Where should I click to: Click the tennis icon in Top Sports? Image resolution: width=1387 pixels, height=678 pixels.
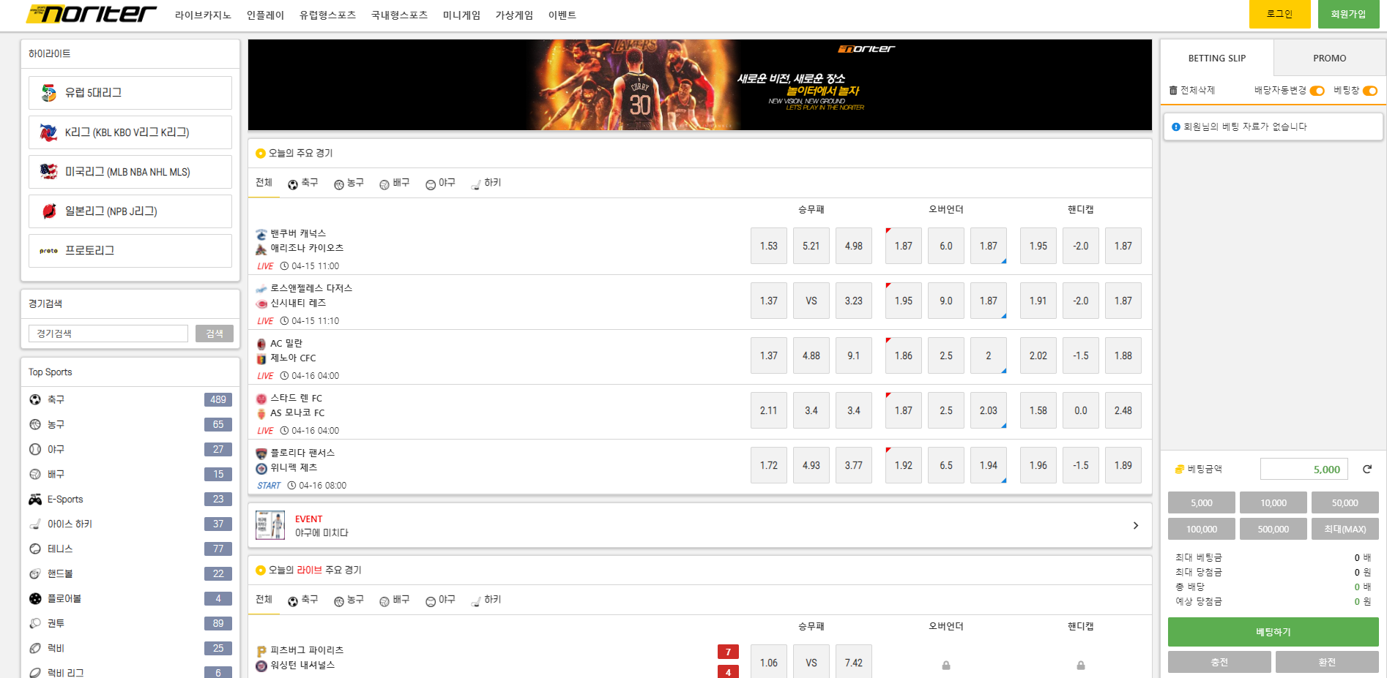[34, 549]
